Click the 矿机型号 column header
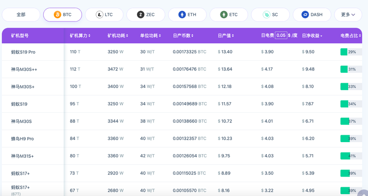The height and width of the screenshot is (196, 368). tap(20, 36)
